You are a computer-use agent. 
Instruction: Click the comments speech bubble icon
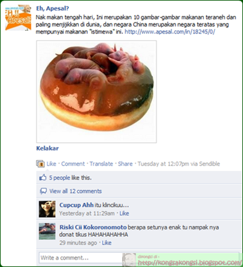click(x=43, y=191)
